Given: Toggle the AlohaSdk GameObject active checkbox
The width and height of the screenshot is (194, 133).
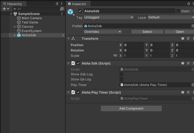Looking at the screenshot, I should [x=80, y=11].
